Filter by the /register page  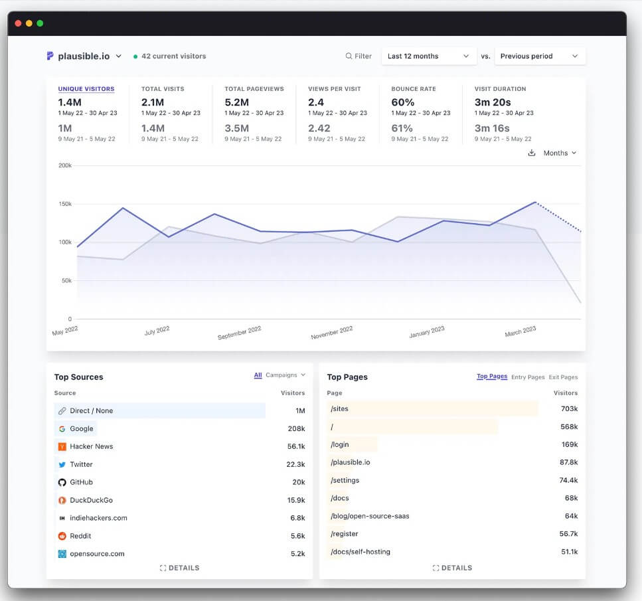pyautogui.click(x=345, y=534)
